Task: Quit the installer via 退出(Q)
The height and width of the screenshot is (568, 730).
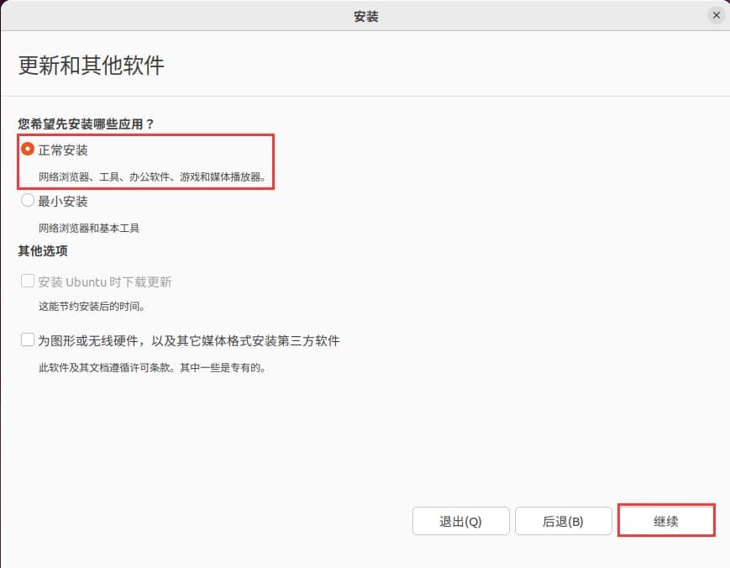Action: [460, 521]
